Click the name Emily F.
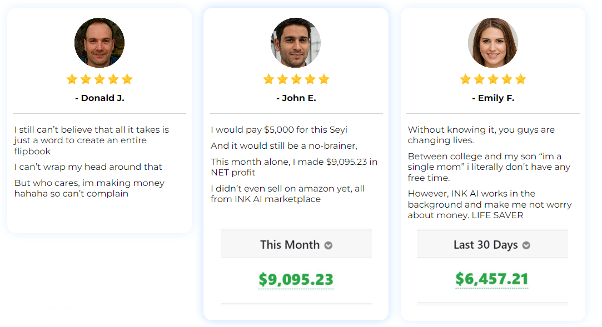602x327 pixels. [x=493, y=98]
